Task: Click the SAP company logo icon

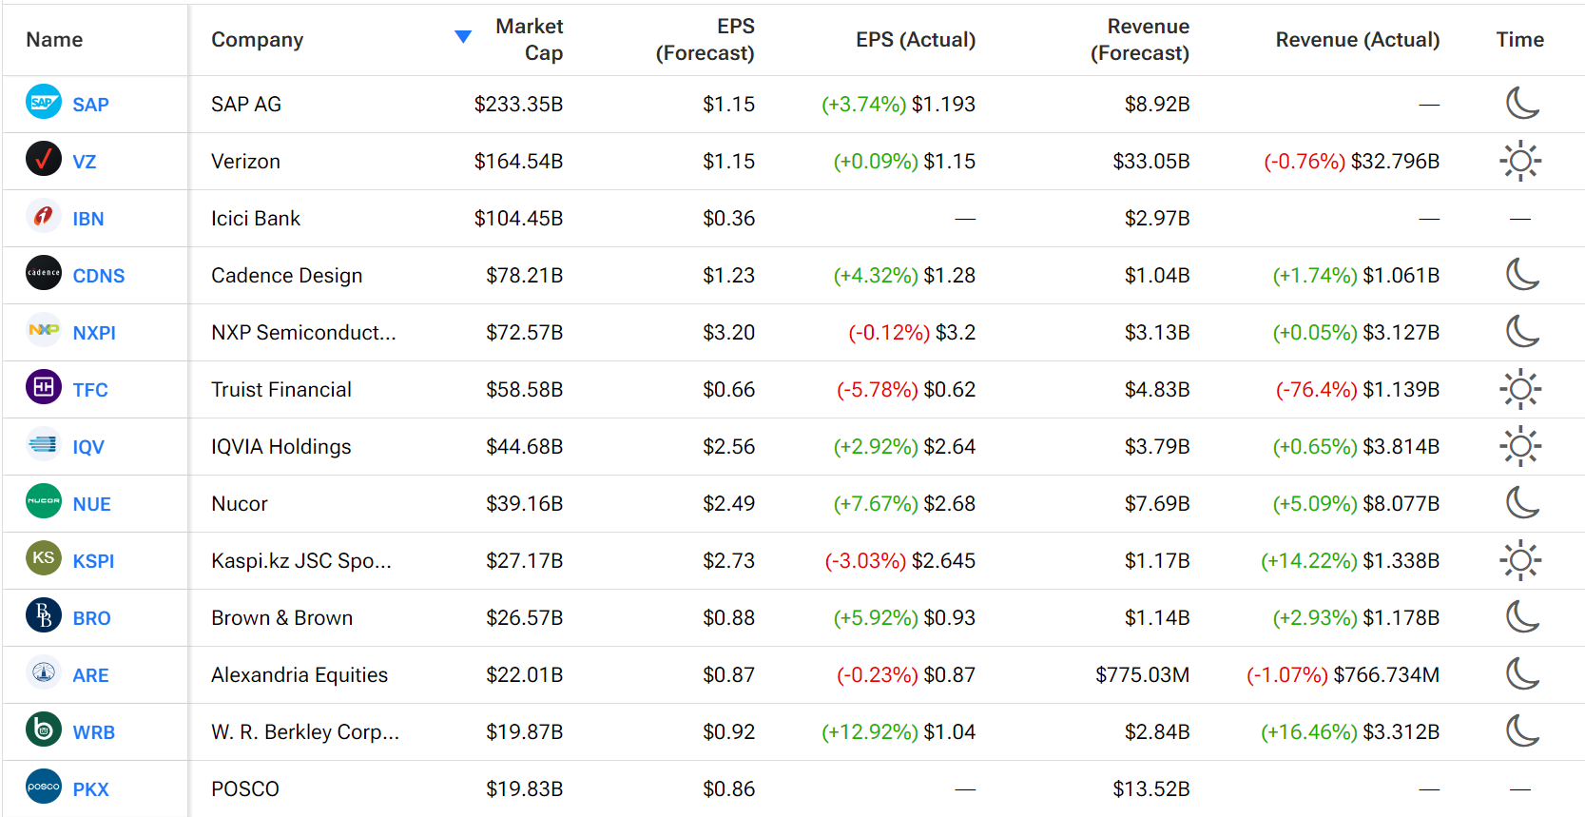Action: [44, 103]
